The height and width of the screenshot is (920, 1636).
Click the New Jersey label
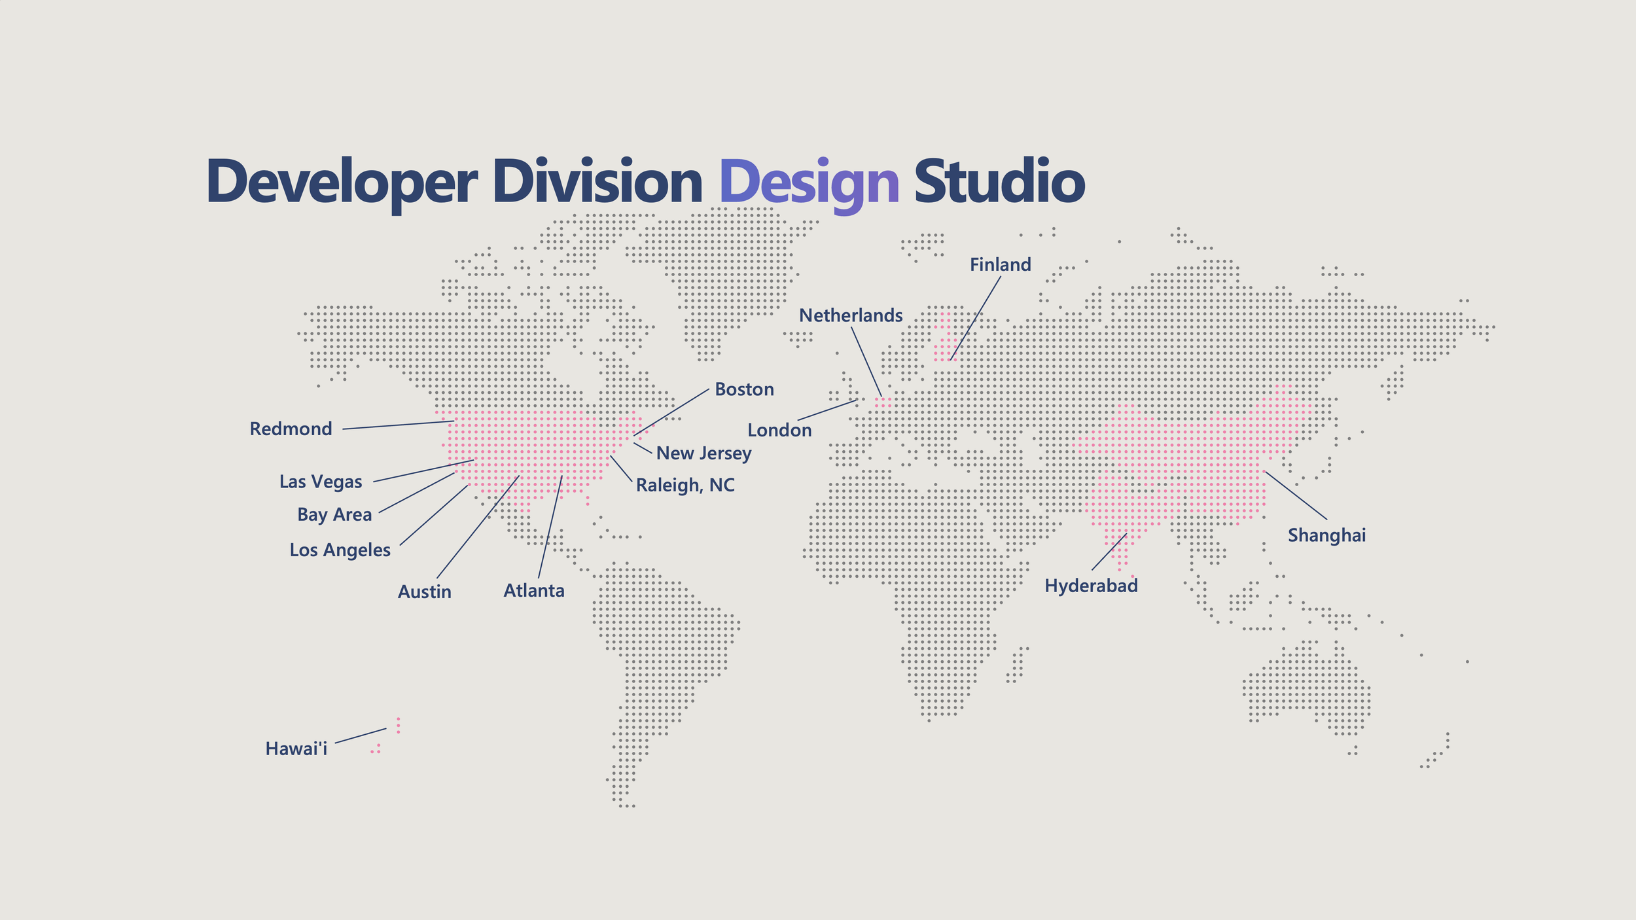coord(703,453)
